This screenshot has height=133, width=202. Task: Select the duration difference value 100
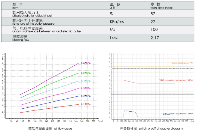point(154,29)
